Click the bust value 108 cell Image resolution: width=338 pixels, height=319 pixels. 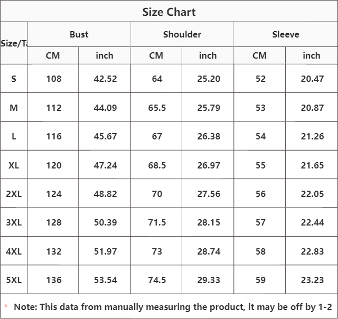pyautogui.click(x=53, y=79)
